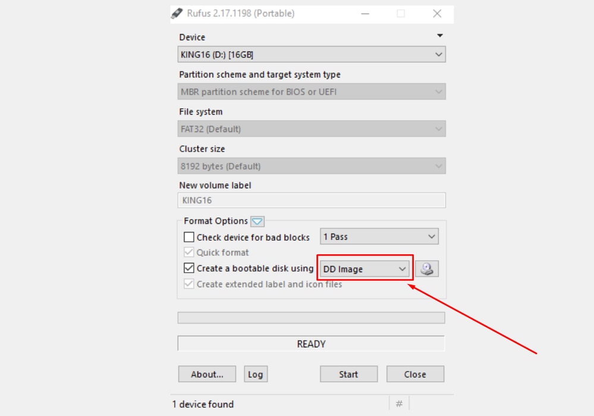The height and width of the screenshot is (416, 594).
Task: Toggle the Quick format checkbox
Action: coord(188,252)
